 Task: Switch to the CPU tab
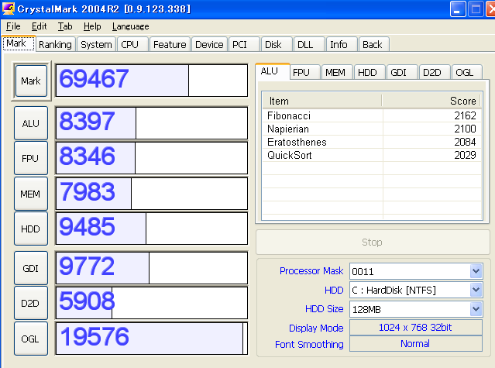(132, 44)
